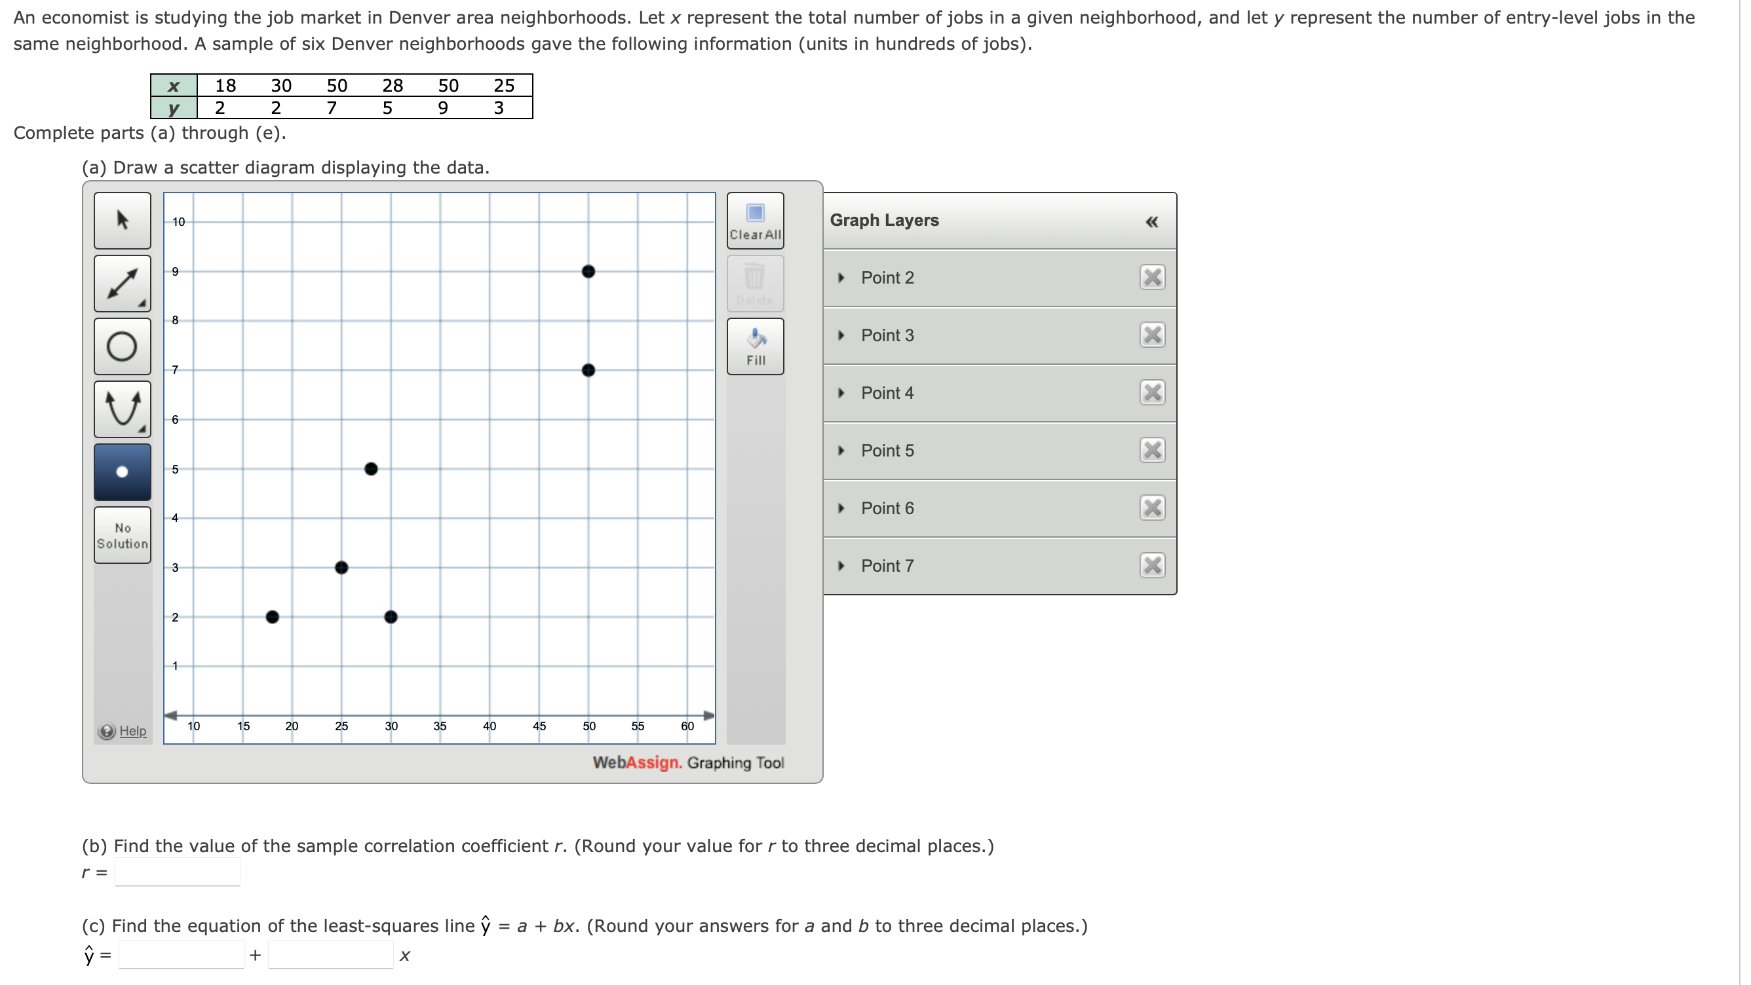Screen dimensions: 1751x985
Task: Click the intercept a input field
Action: coord(182,954)
